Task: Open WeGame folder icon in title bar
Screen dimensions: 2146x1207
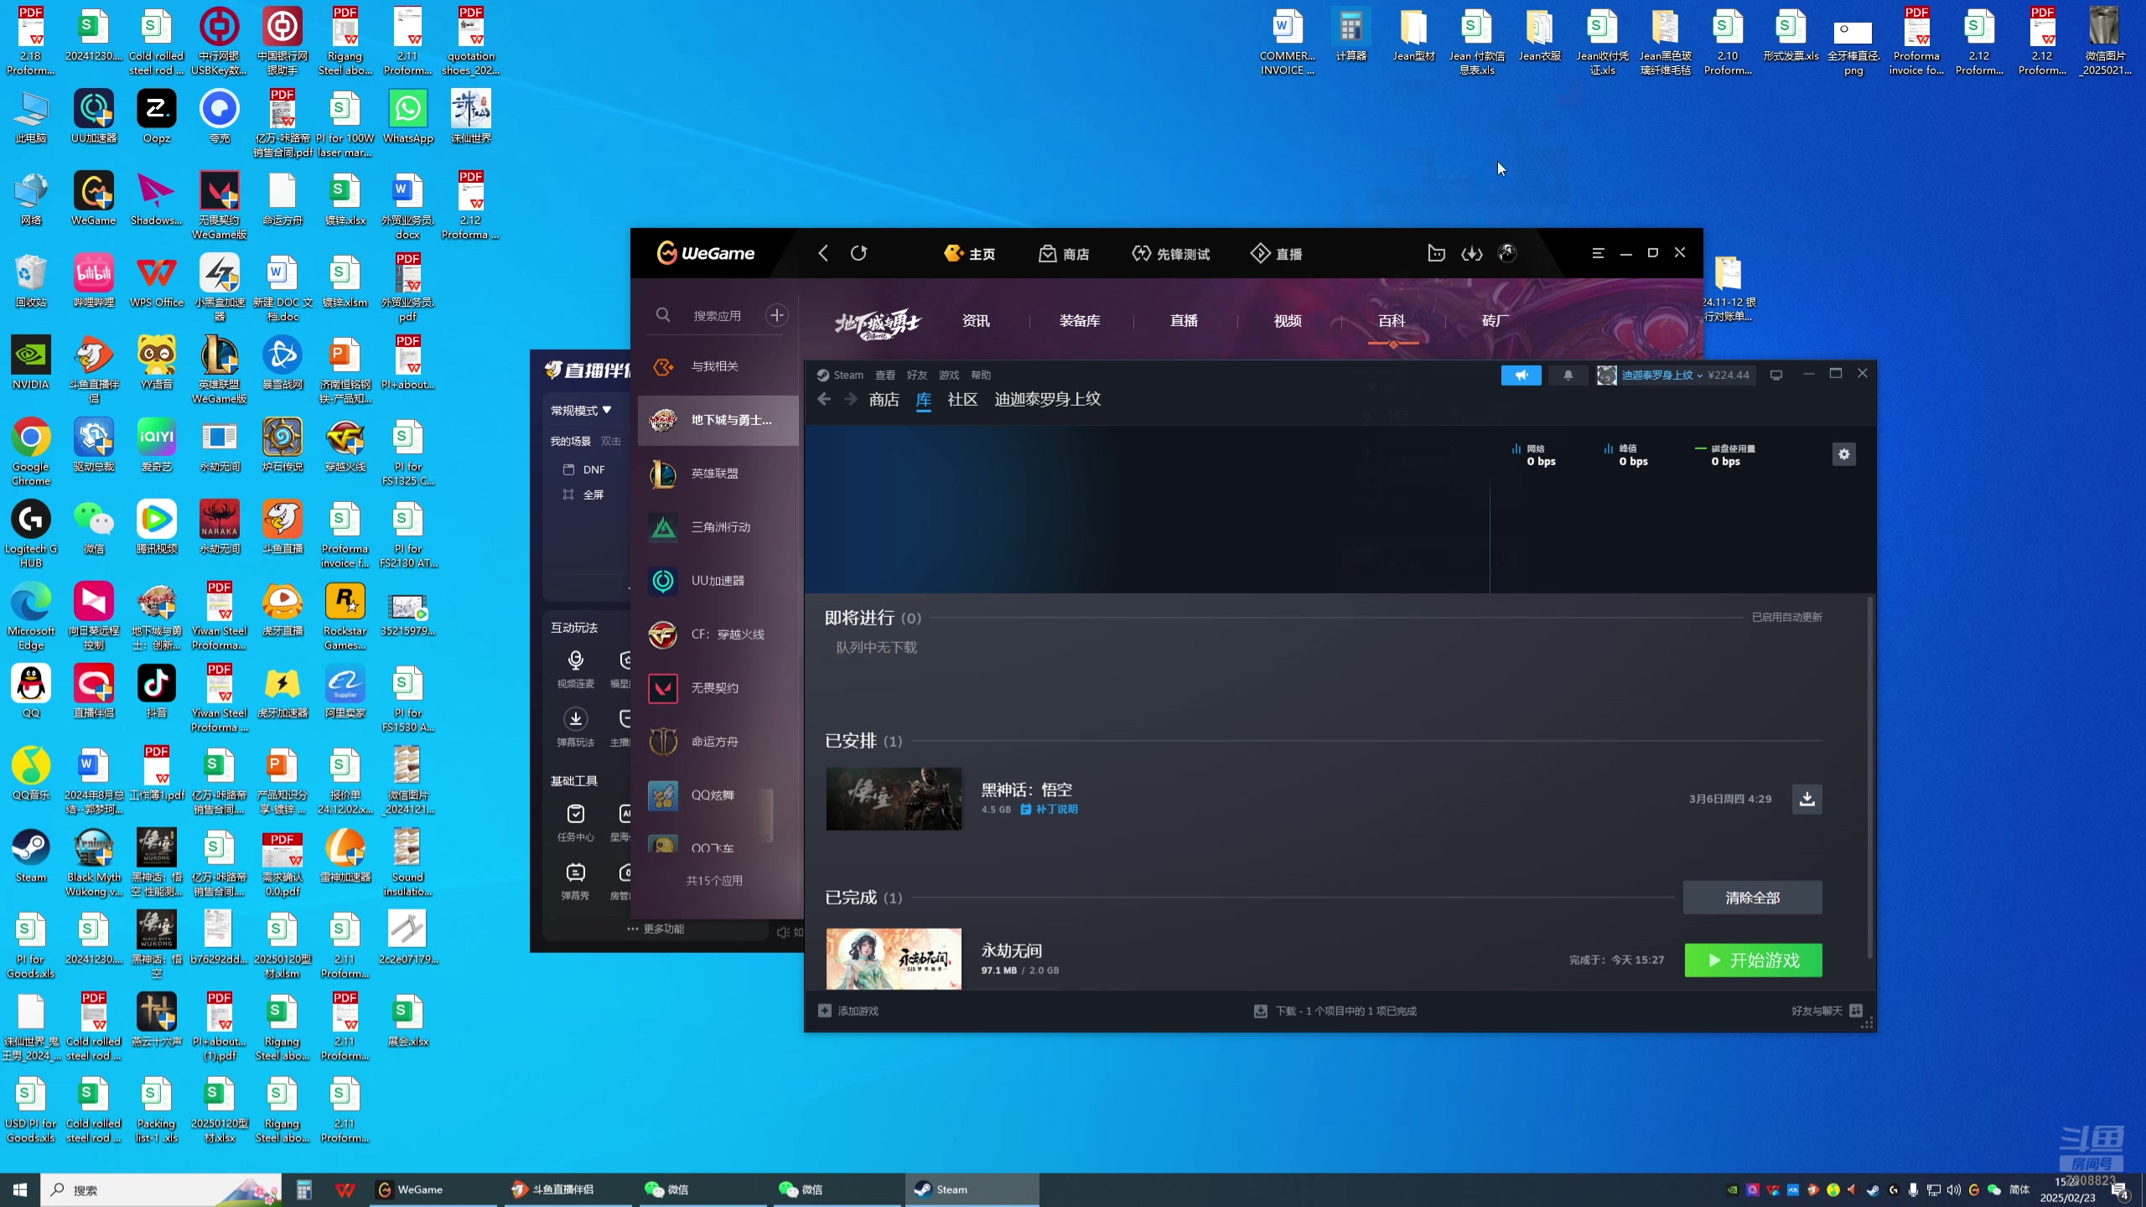Action: pos(1436,253)
